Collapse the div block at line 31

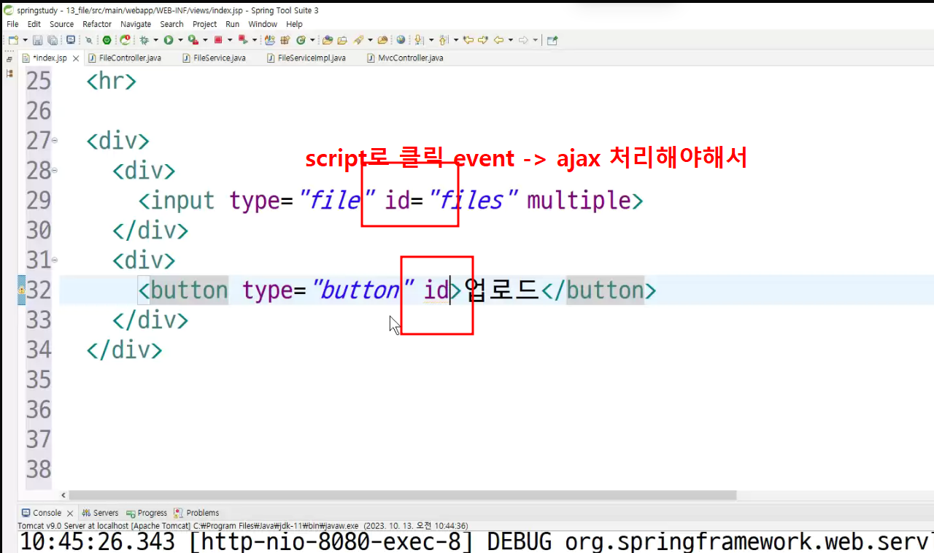click(x=55, y=260)
